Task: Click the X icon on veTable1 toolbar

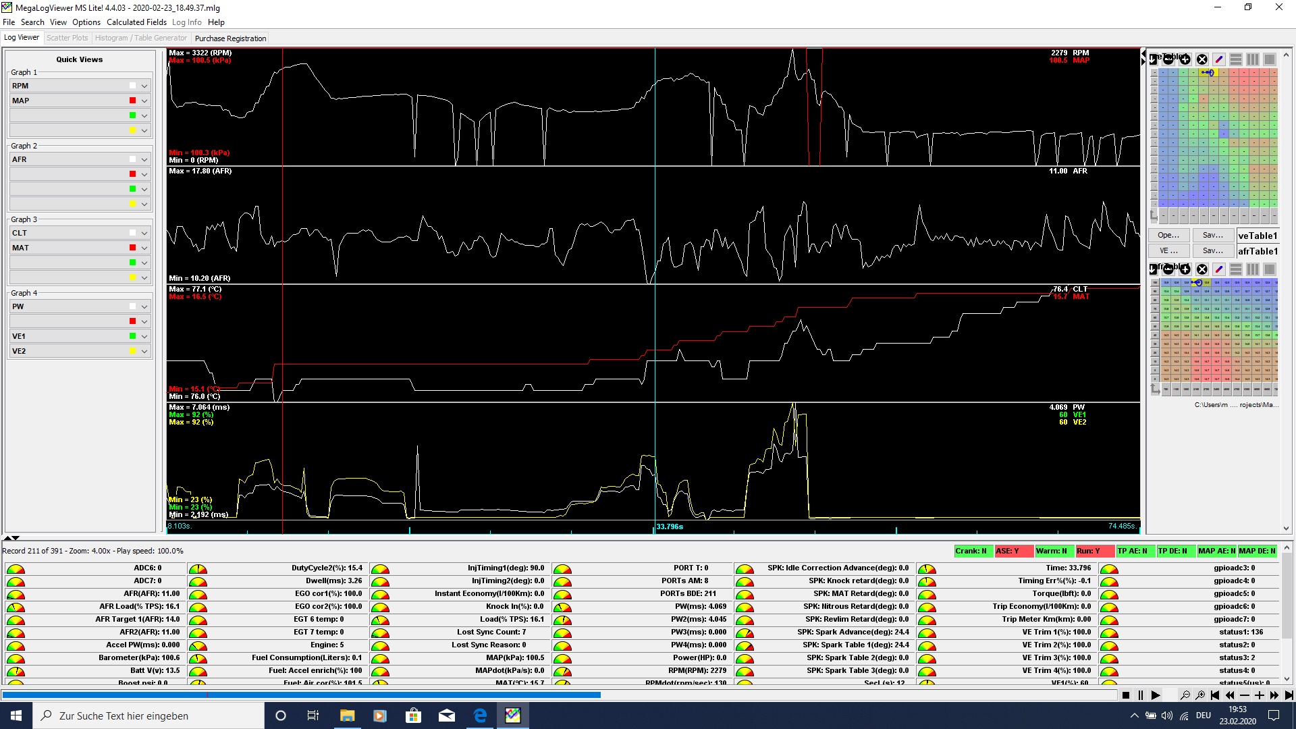Action: tap(1202, 59)
